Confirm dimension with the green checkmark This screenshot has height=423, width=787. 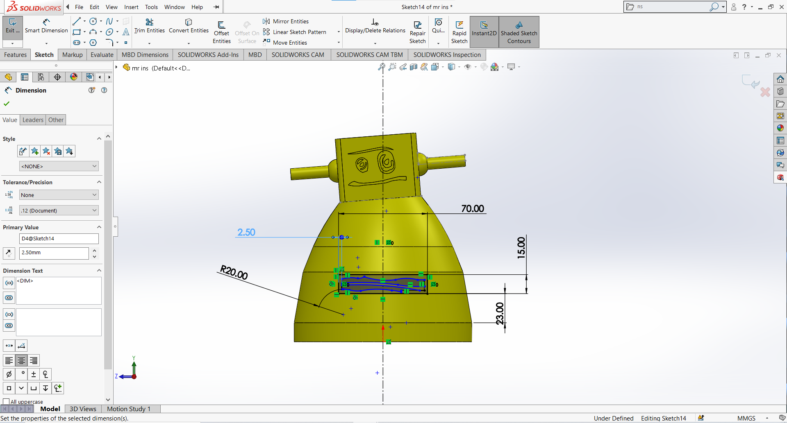[6, 104]
